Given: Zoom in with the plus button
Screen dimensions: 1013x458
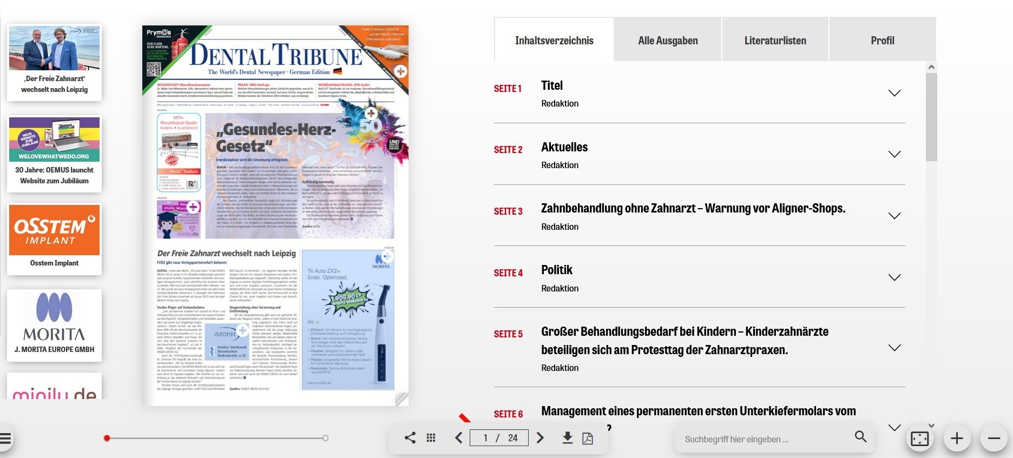Looking at the screenshot, I should click(x=957, y=438).
